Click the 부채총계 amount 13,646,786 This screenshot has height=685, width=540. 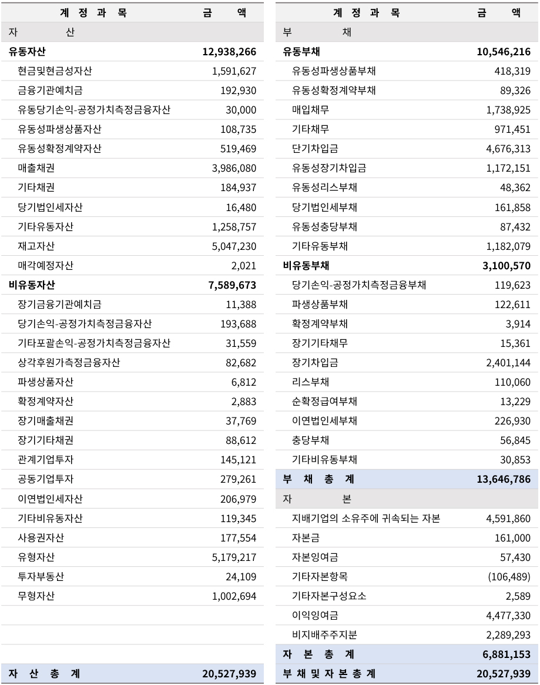[504, 480]
